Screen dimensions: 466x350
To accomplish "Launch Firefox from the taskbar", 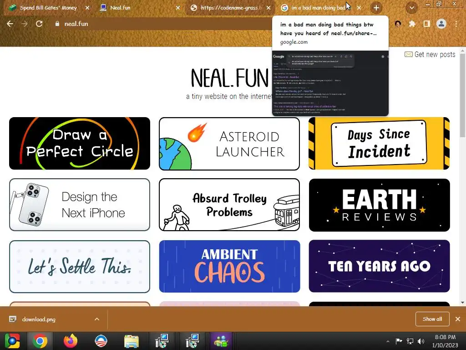I will click(x=71, y=341).
